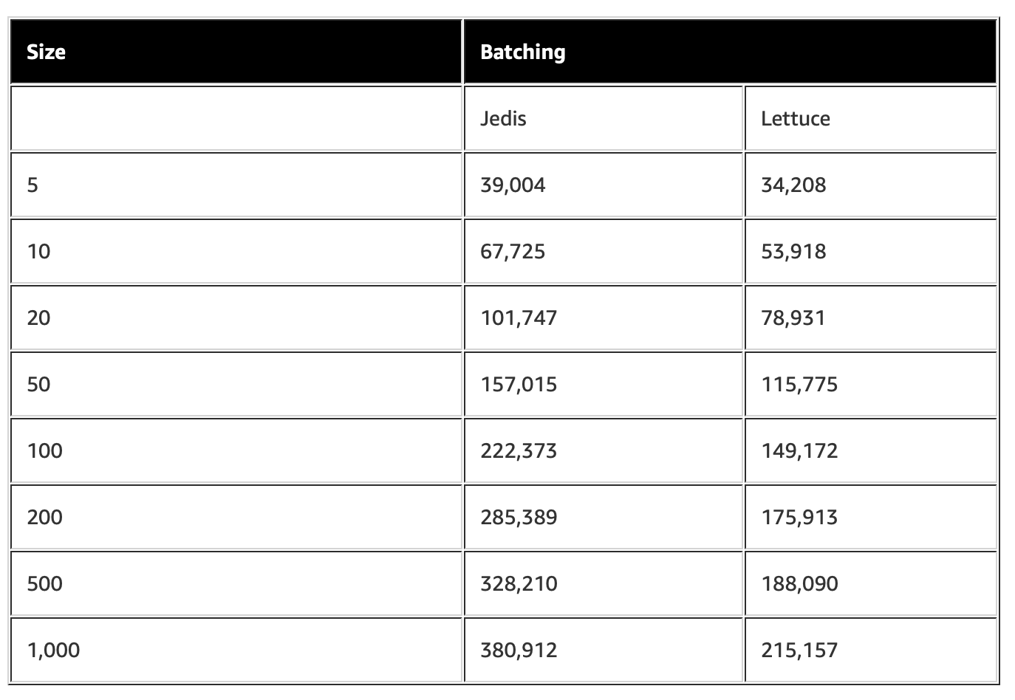Click the Batching column header
This screenshot has width=1015, height=700.
730,52
